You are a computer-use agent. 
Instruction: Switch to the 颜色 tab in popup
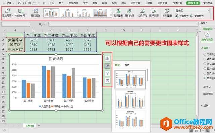[127, 65]
